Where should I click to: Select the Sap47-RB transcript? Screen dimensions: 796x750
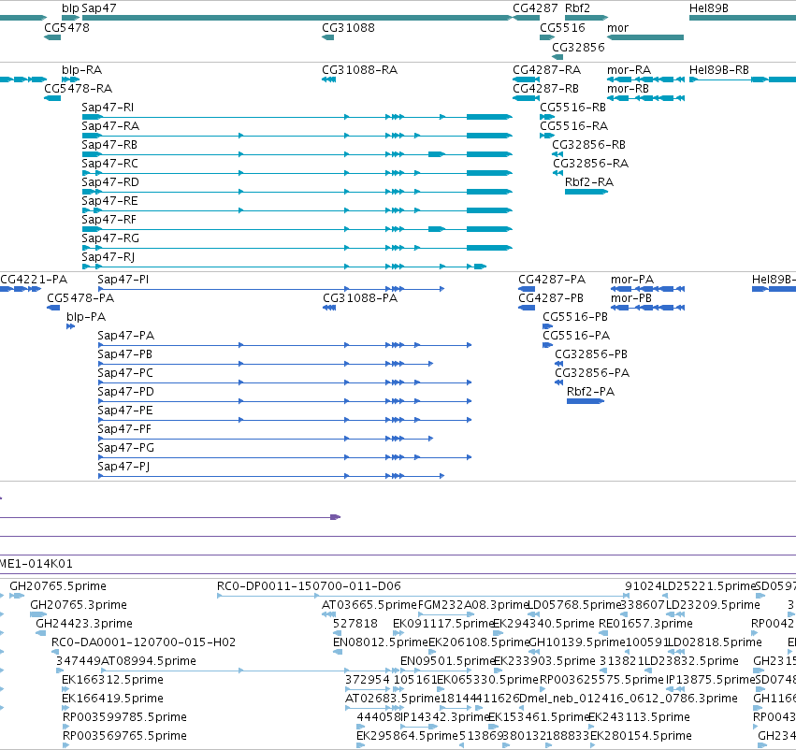tap(297, 154)
